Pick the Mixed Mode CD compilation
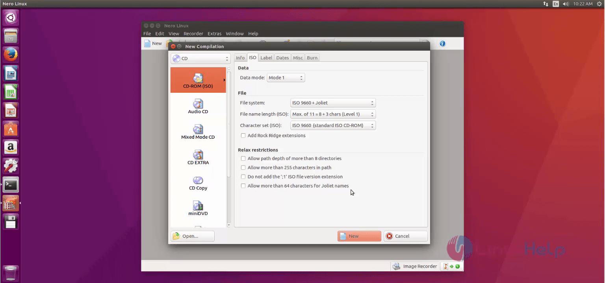 198,132
